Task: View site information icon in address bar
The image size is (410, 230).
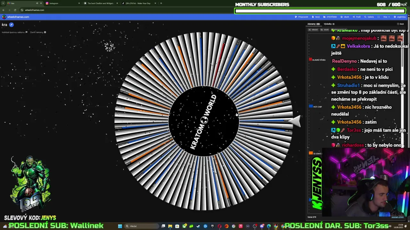Action: [22, 10]
